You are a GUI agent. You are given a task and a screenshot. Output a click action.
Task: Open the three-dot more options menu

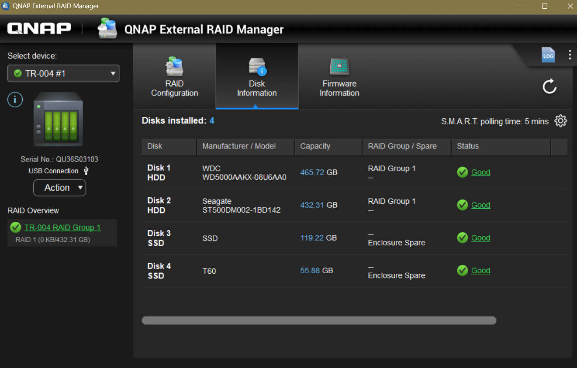[570, 55]
